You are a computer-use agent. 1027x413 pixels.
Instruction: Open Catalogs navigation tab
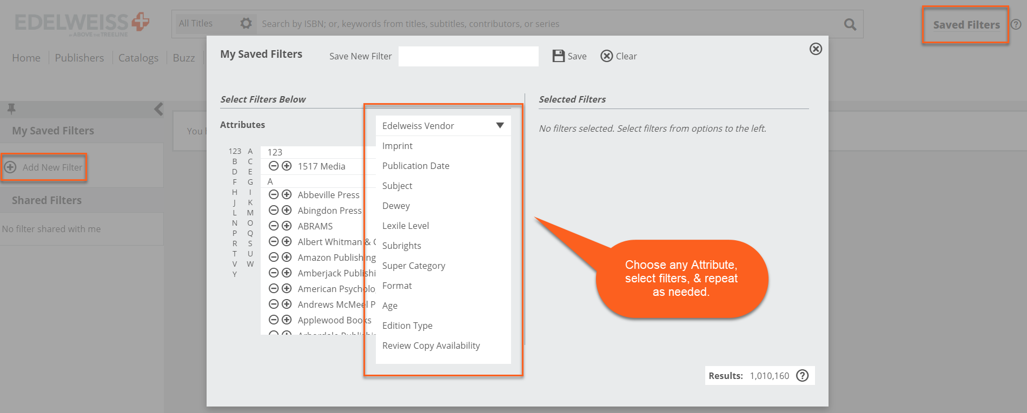click(x=138, y=58)
